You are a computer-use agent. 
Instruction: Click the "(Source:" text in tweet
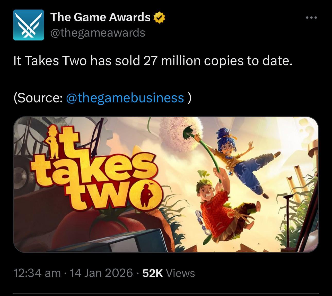(x=38, y=98)
